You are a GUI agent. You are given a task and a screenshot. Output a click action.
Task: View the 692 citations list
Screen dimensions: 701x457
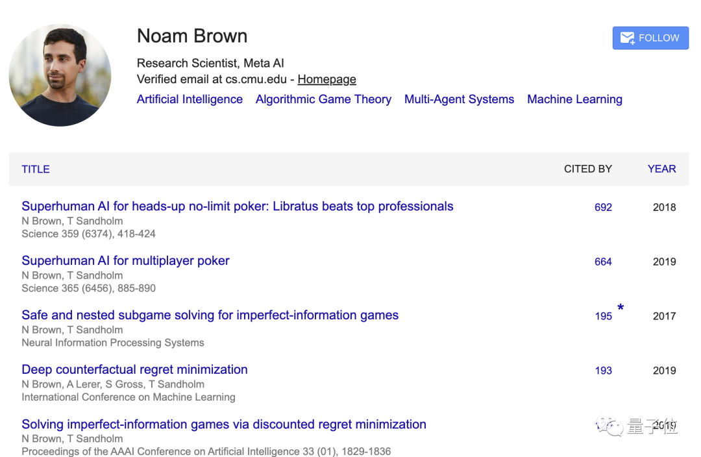point(603,208)
